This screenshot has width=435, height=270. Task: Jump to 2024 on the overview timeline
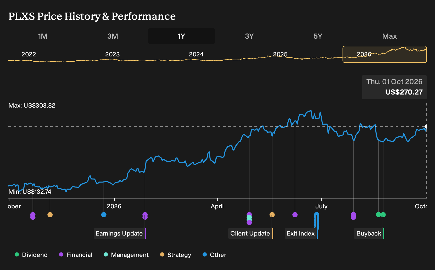(x=196, y=54)
